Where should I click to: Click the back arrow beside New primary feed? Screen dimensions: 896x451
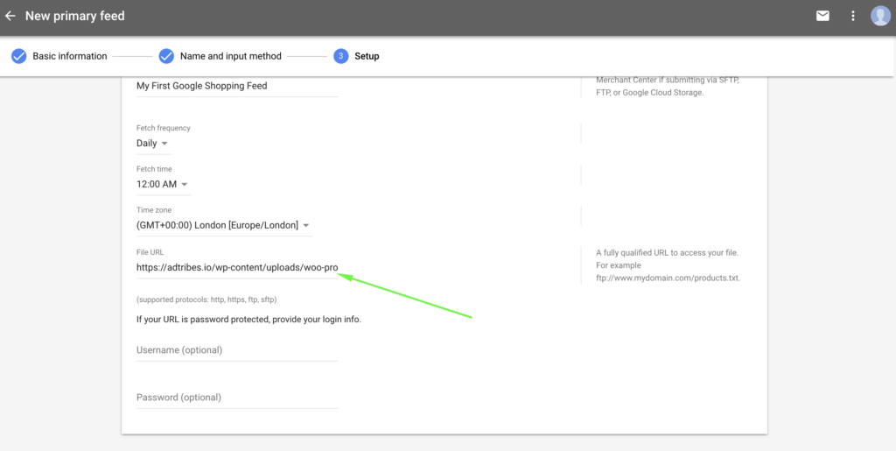(10, 16)
